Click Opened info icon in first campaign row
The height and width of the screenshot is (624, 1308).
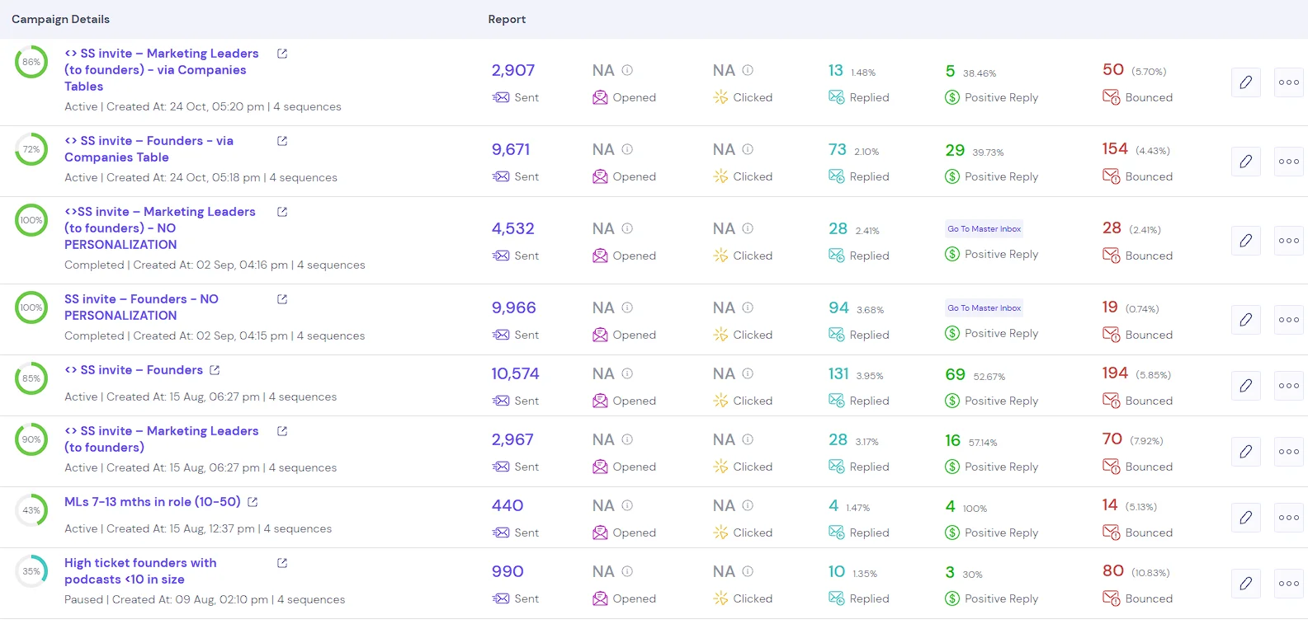point(627,71)
